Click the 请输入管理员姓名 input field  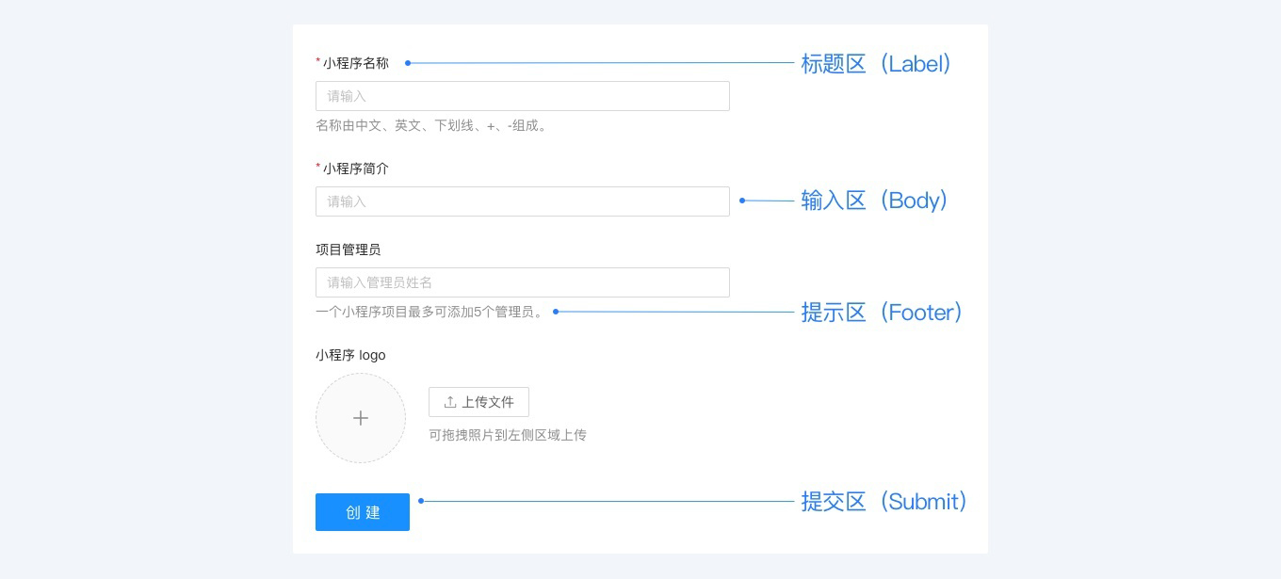click(522, 282)
